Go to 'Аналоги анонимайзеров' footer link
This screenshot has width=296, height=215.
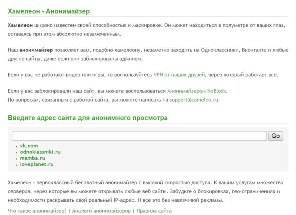pos(101,211)
